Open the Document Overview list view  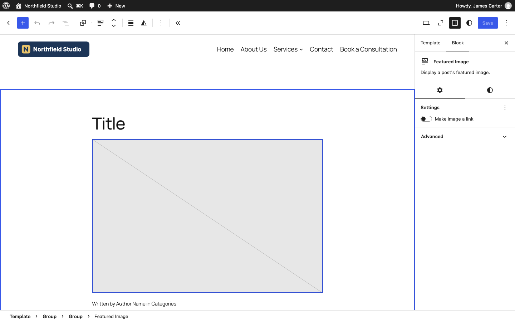coord(66,23)
